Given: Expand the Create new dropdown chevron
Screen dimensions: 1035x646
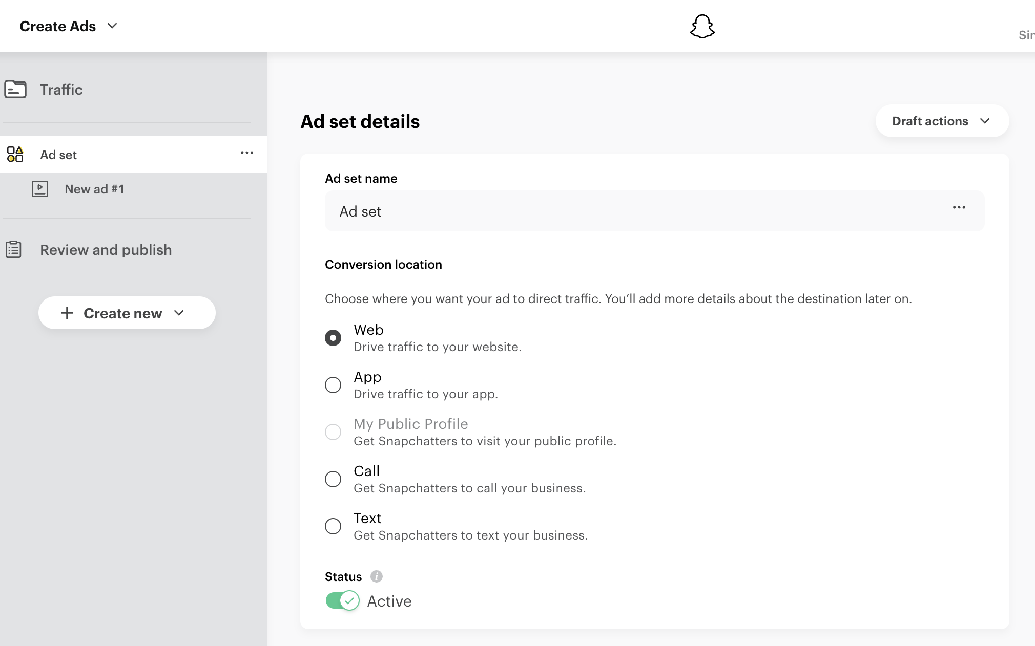Looking at the screenshot, I should pos(179,313).
